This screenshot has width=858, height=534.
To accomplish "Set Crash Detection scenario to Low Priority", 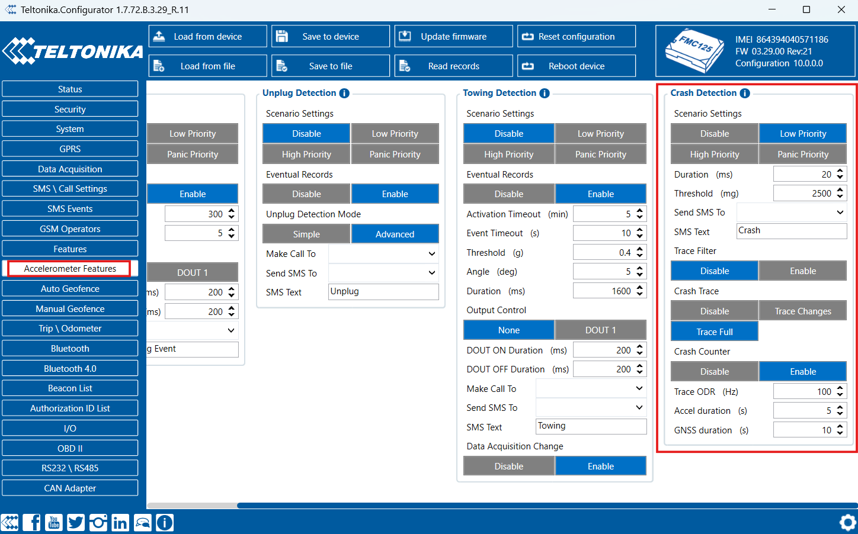I will [803, 133].
